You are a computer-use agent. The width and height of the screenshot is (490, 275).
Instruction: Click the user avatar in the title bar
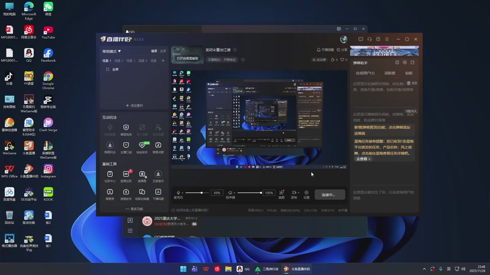344,39
